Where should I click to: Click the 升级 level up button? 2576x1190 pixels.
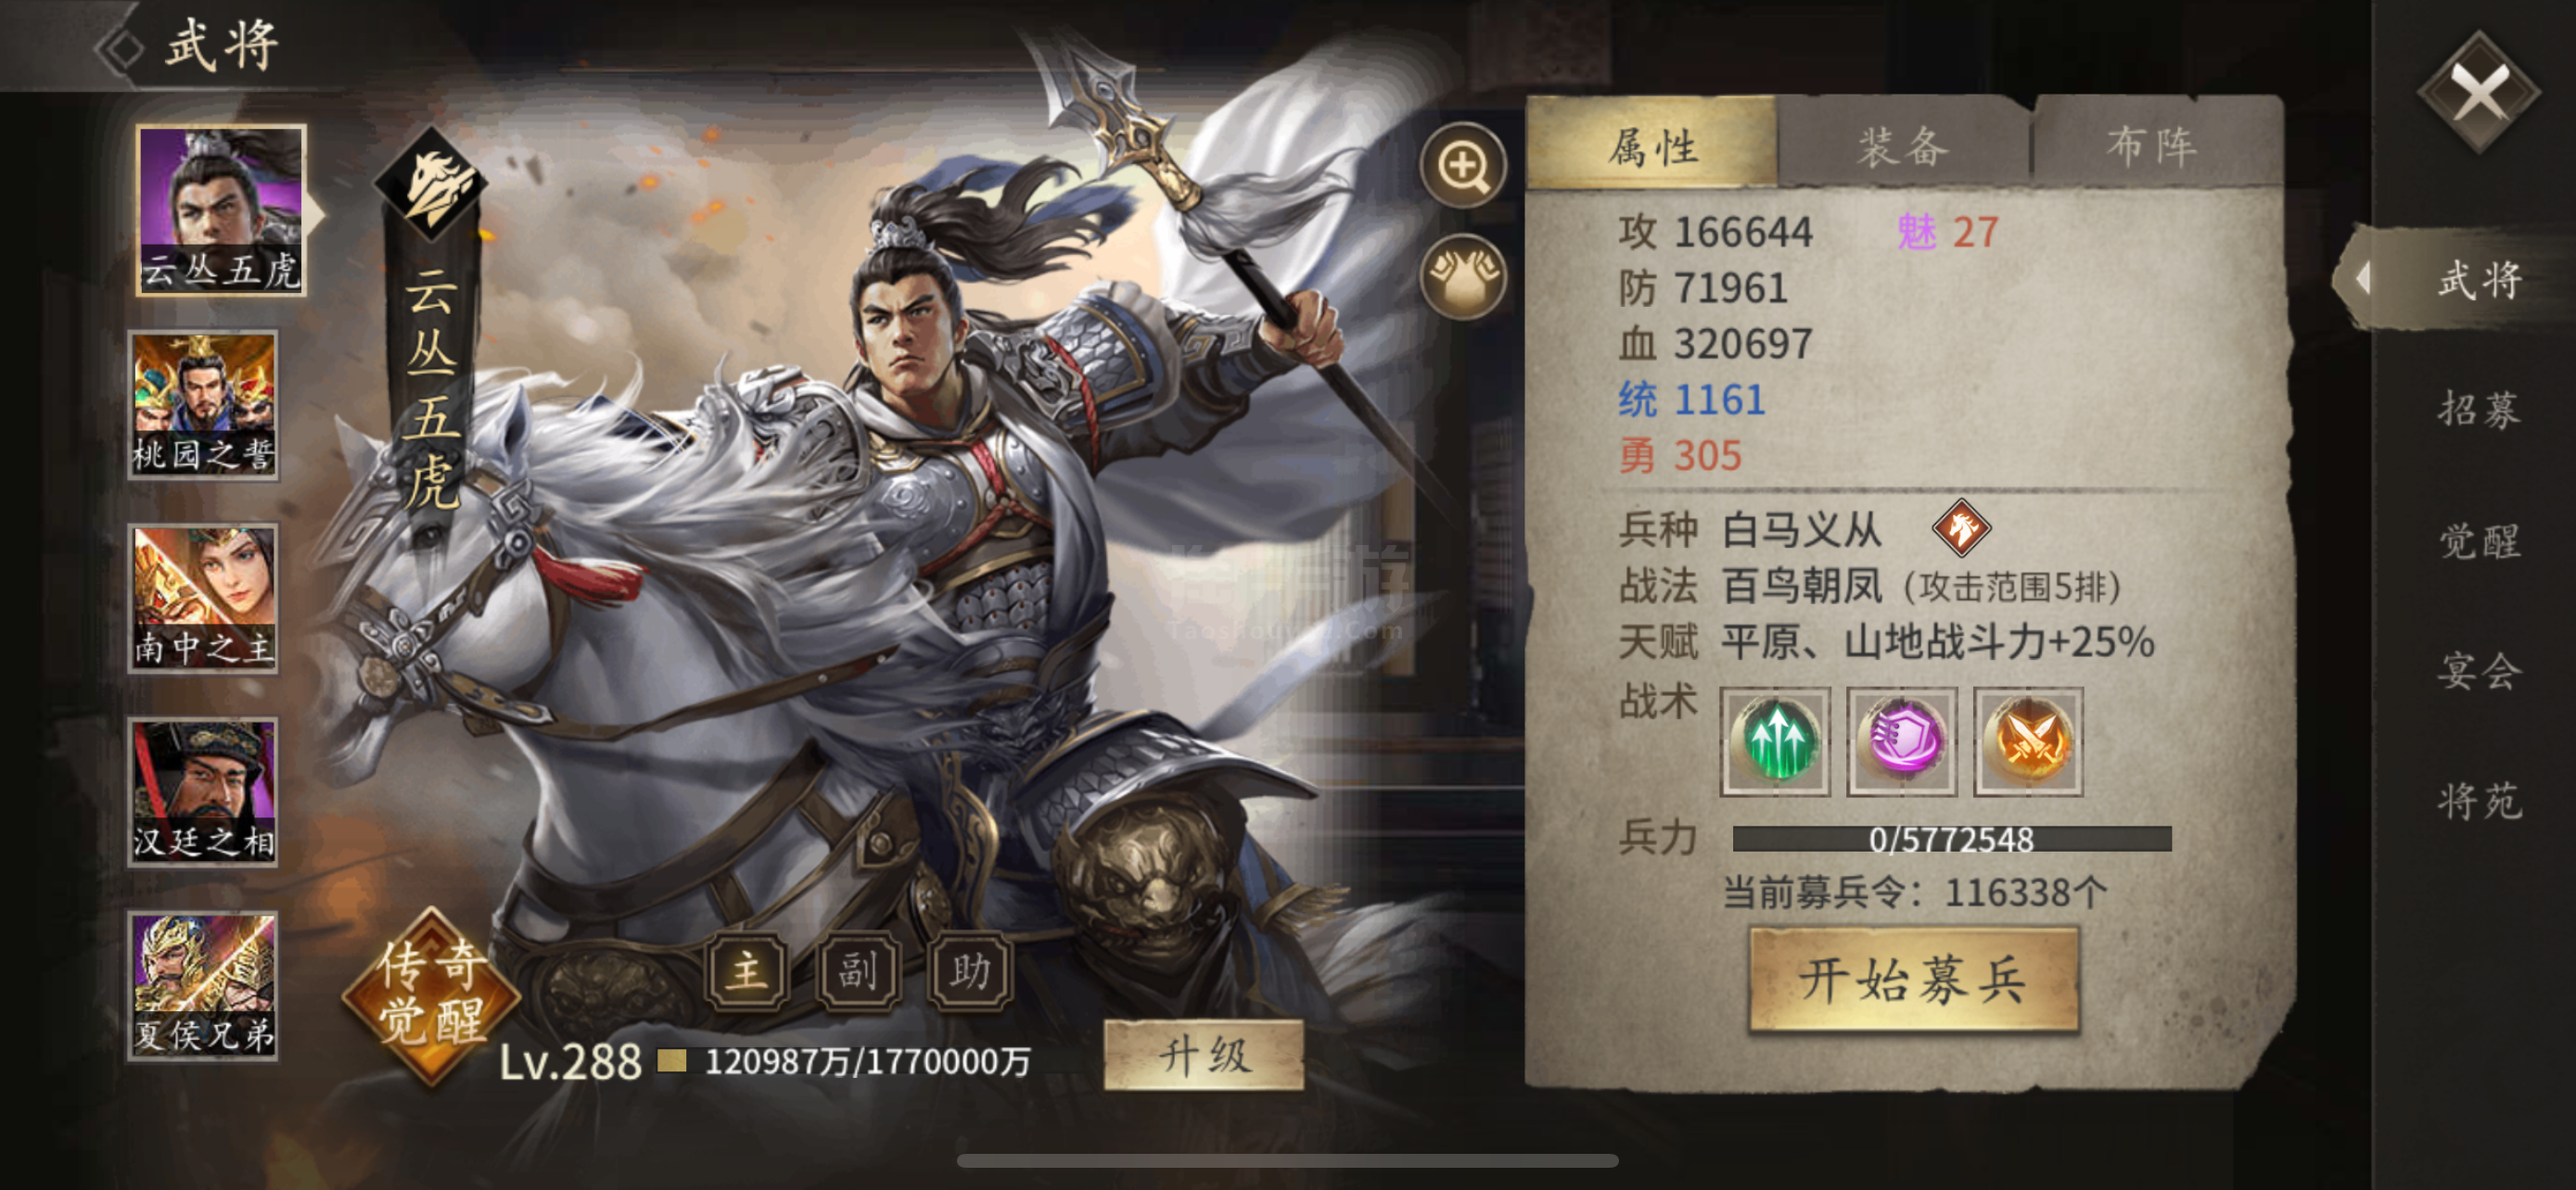(x=1203, y=1055)
